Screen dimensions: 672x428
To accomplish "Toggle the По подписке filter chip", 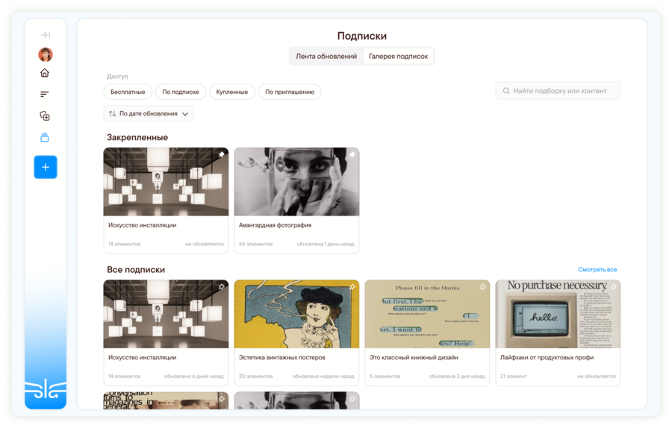I will (181, 92).
